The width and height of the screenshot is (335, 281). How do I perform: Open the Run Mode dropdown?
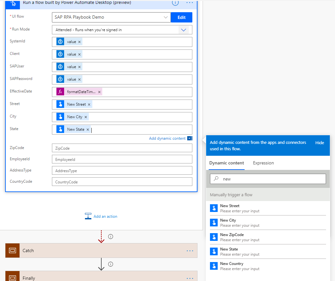point(183,30)
